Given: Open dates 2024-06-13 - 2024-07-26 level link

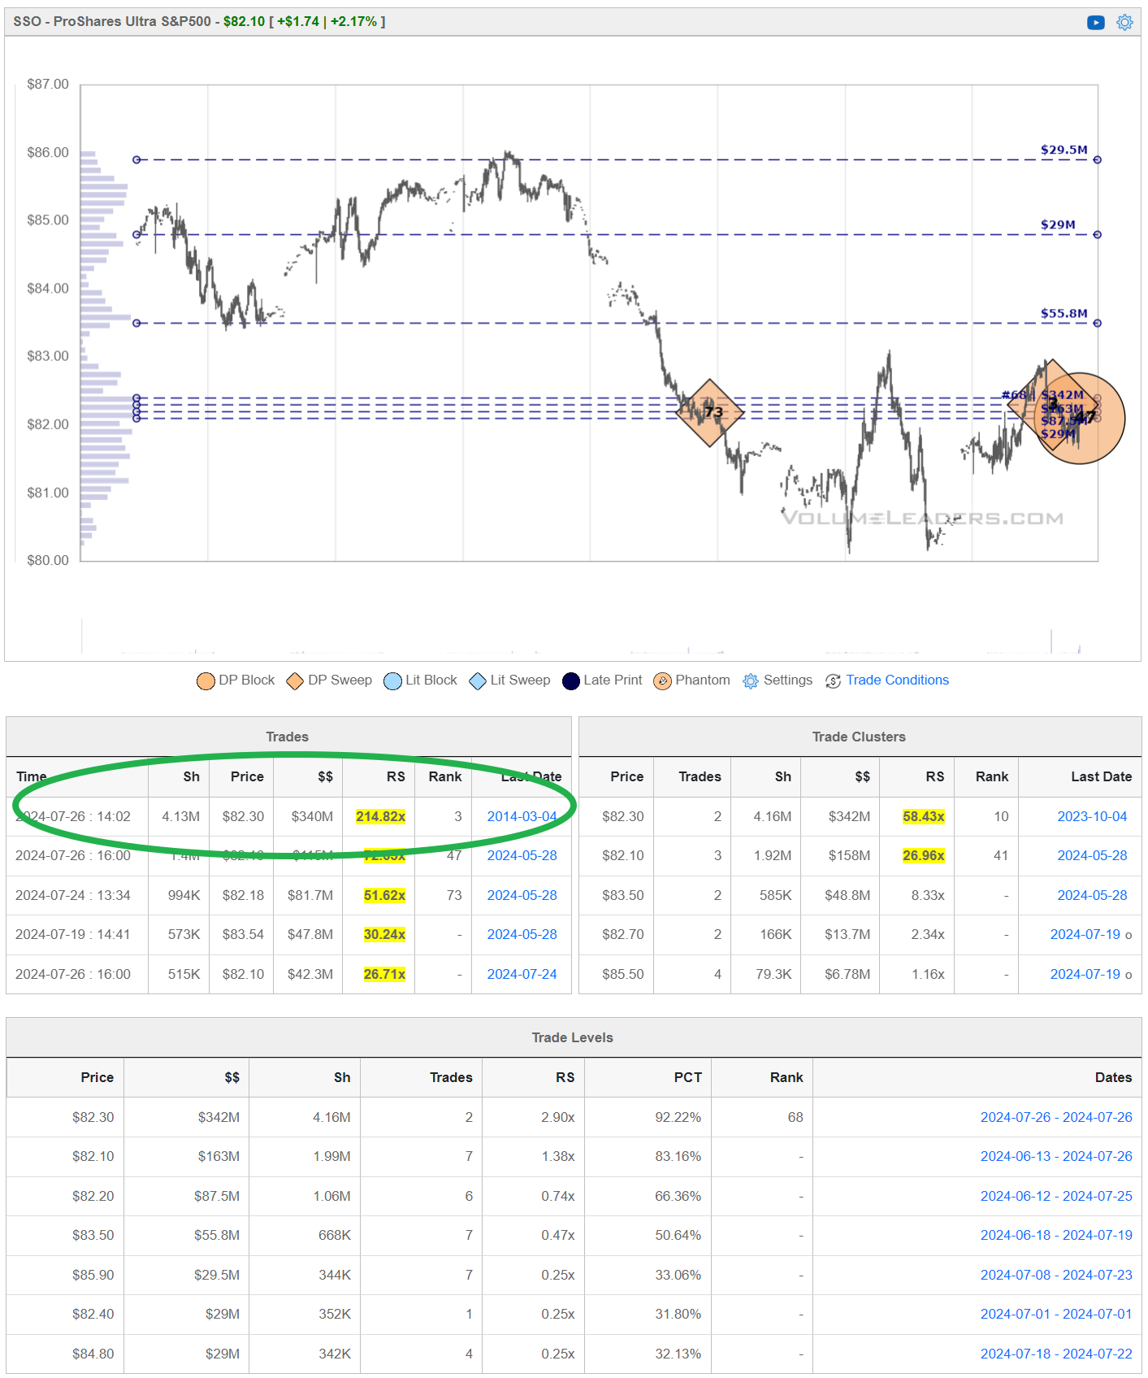Looking at the screenshot, I should tap(1056, 1156).
